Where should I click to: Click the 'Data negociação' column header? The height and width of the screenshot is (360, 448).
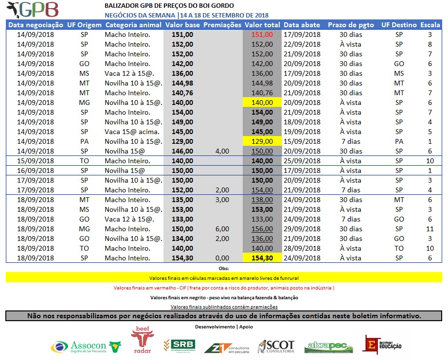tap(36, 25)
